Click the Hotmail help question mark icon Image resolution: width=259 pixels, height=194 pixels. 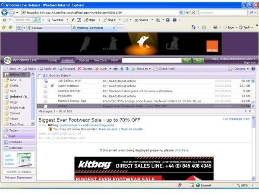[x=253, y=69]
